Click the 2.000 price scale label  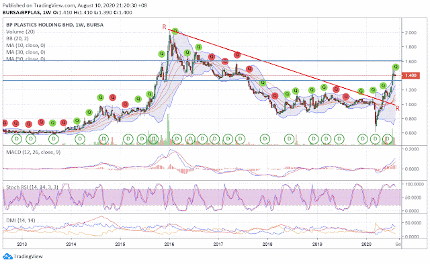point(411,33)
